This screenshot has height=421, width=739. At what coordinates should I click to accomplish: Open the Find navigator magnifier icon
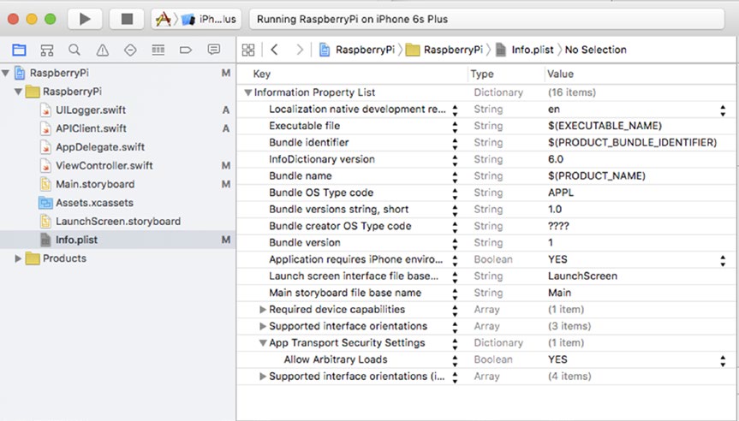74,50
